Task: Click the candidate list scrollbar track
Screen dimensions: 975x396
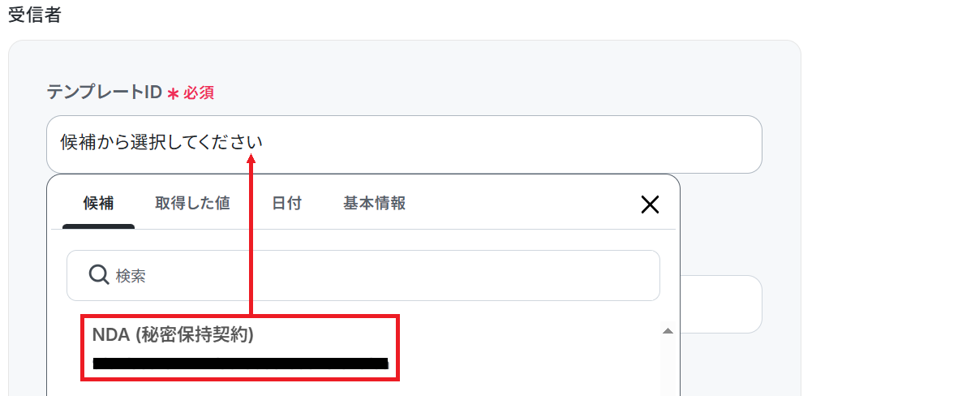Action: point(668,365)
